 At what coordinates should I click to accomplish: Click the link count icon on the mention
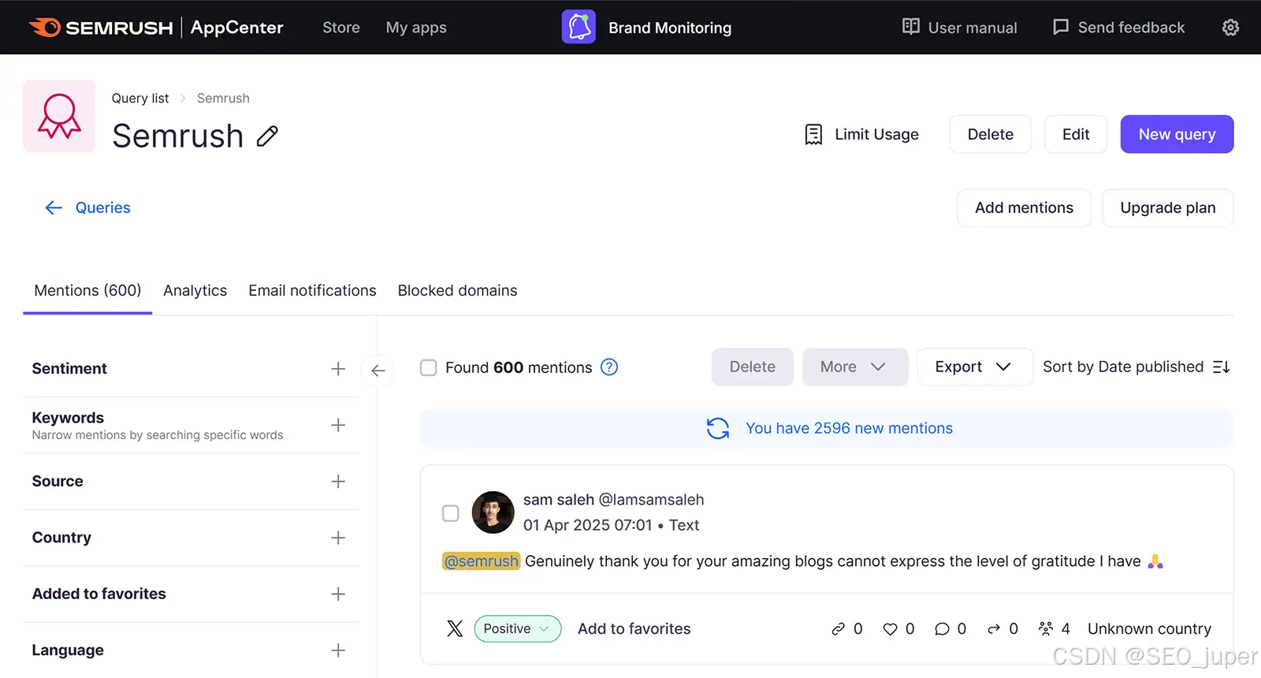(838, 629)
